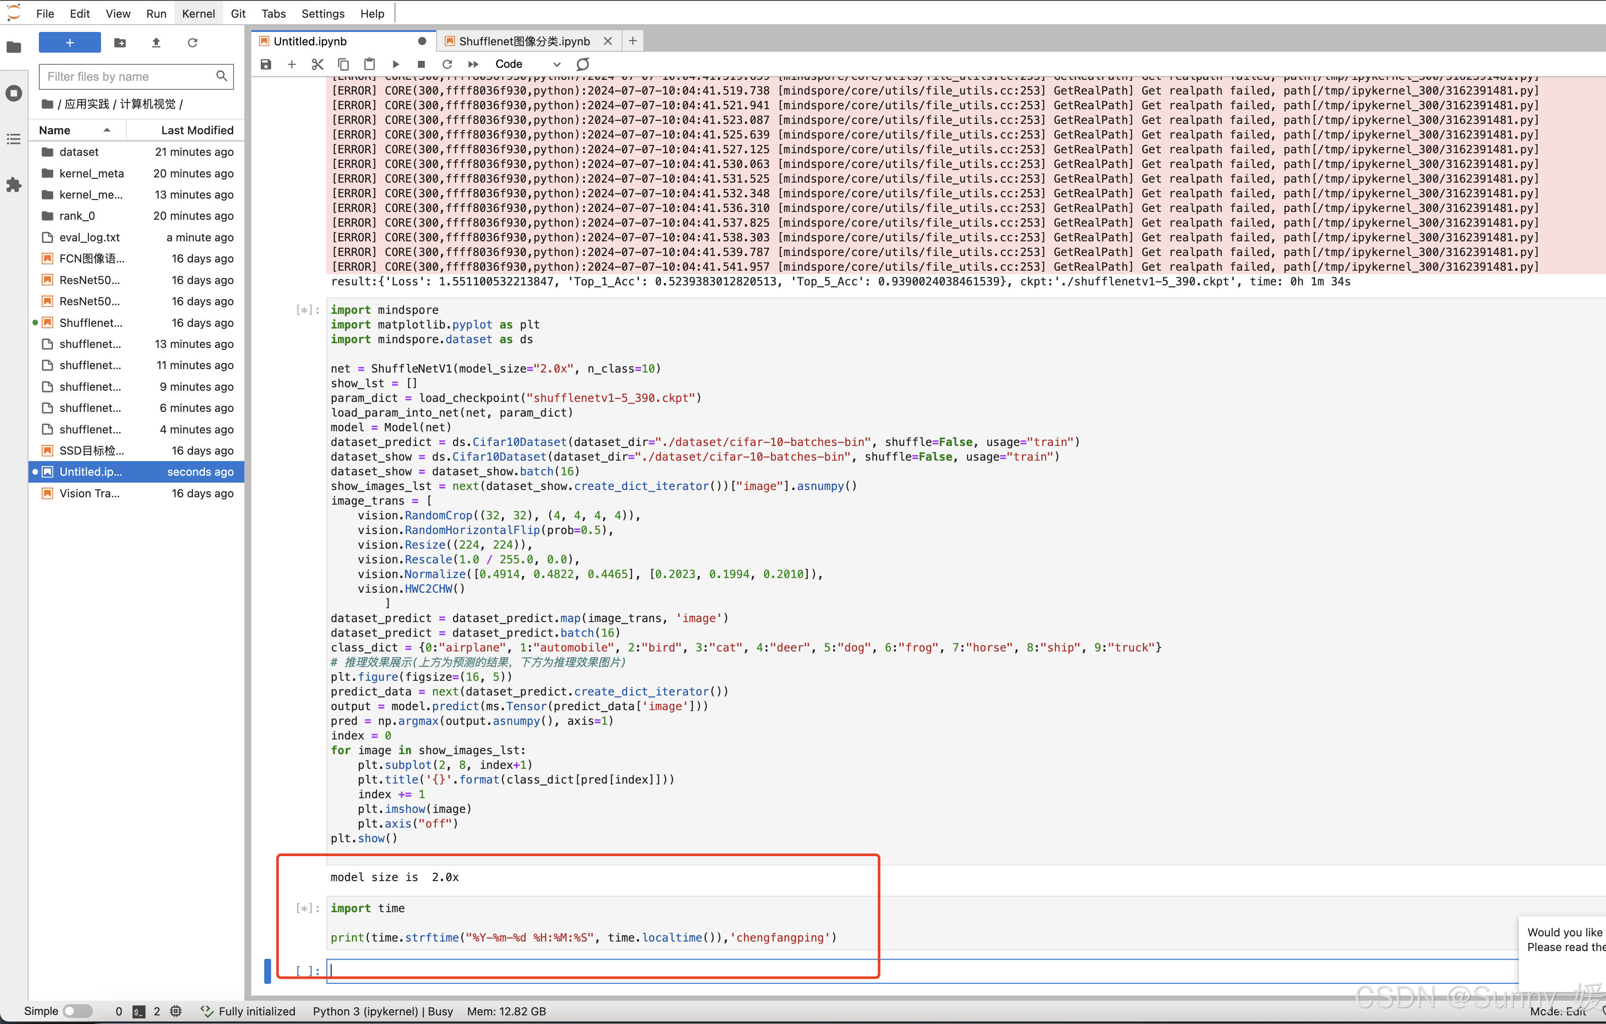Screen dimensions: 1606x1024
Task: Open the File Browser sidebar tab
Action: 14,47
